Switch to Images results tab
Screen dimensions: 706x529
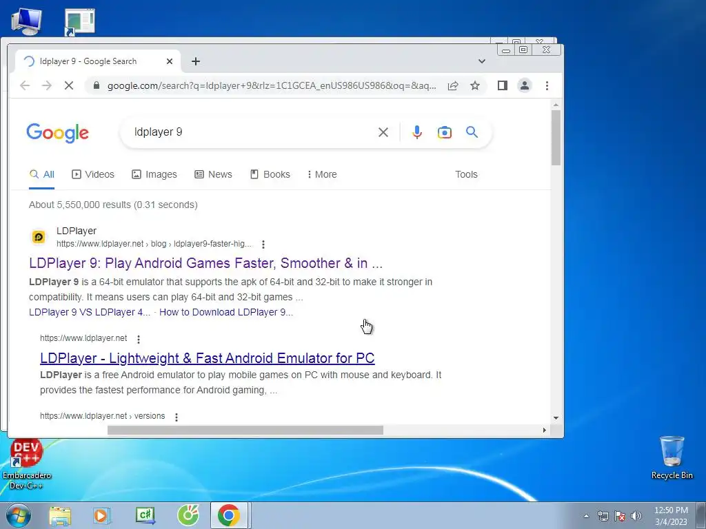pyautogui.click(x=154, y=174)
